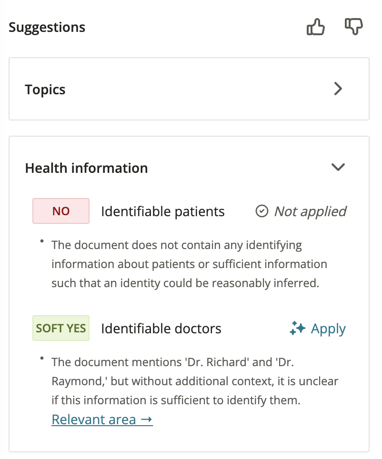Click the thumbs down feedback icon
The width and height of the screenshot is (382, 459).
pyautogui.click(x=353, y=27)
